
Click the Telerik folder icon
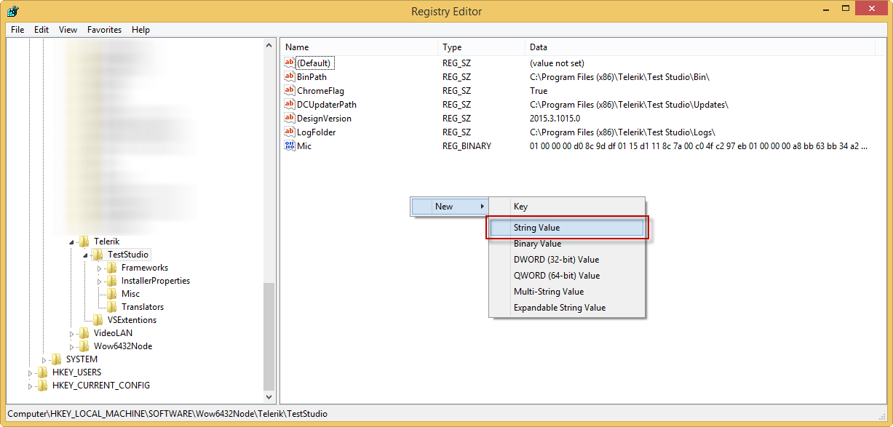click(x=84, y=242)
